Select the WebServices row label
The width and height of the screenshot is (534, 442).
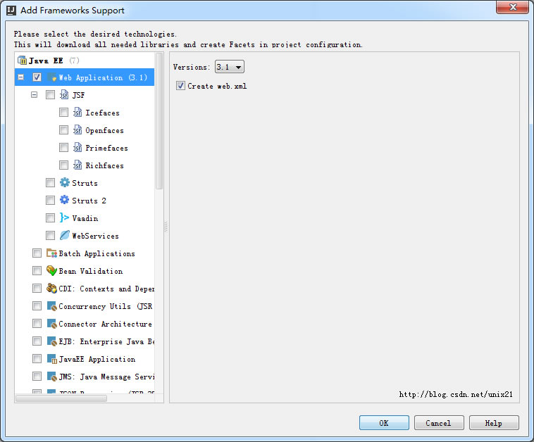(95, 236)
